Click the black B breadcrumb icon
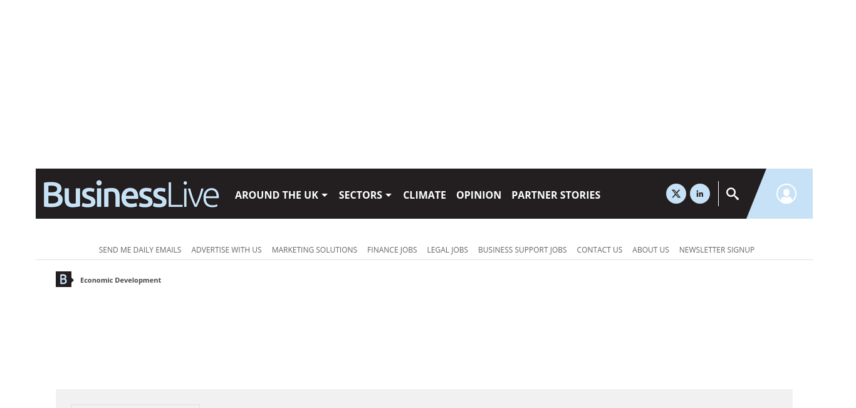Screen dimensions: 856x408 pyautogui.click(x=64, y=280)
